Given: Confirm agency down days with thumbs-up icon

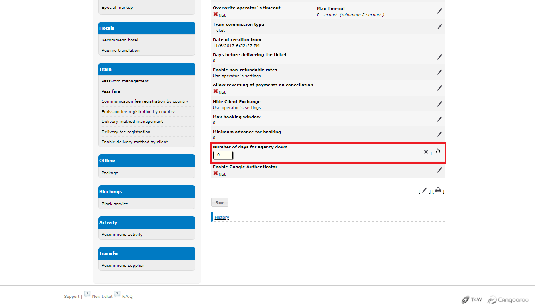Looking at the screenshot, I should click(438, 151).
